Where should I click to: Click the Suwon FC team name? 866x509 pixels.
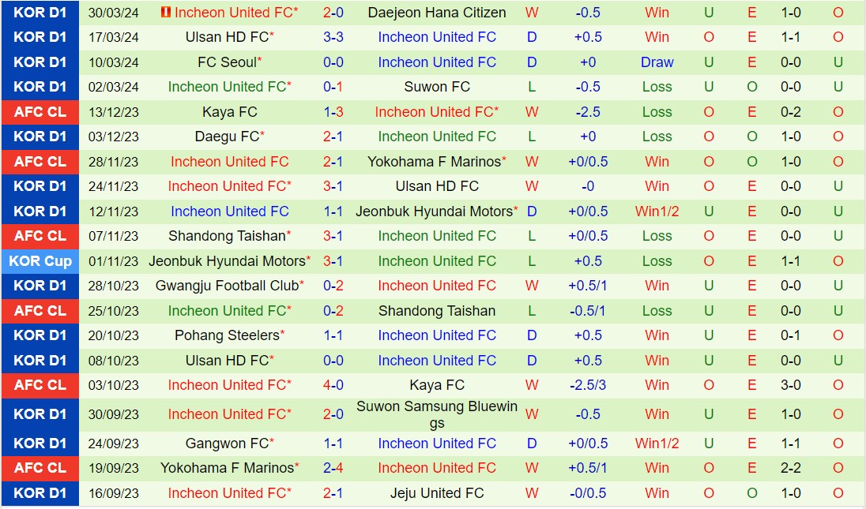coord(437,87)
